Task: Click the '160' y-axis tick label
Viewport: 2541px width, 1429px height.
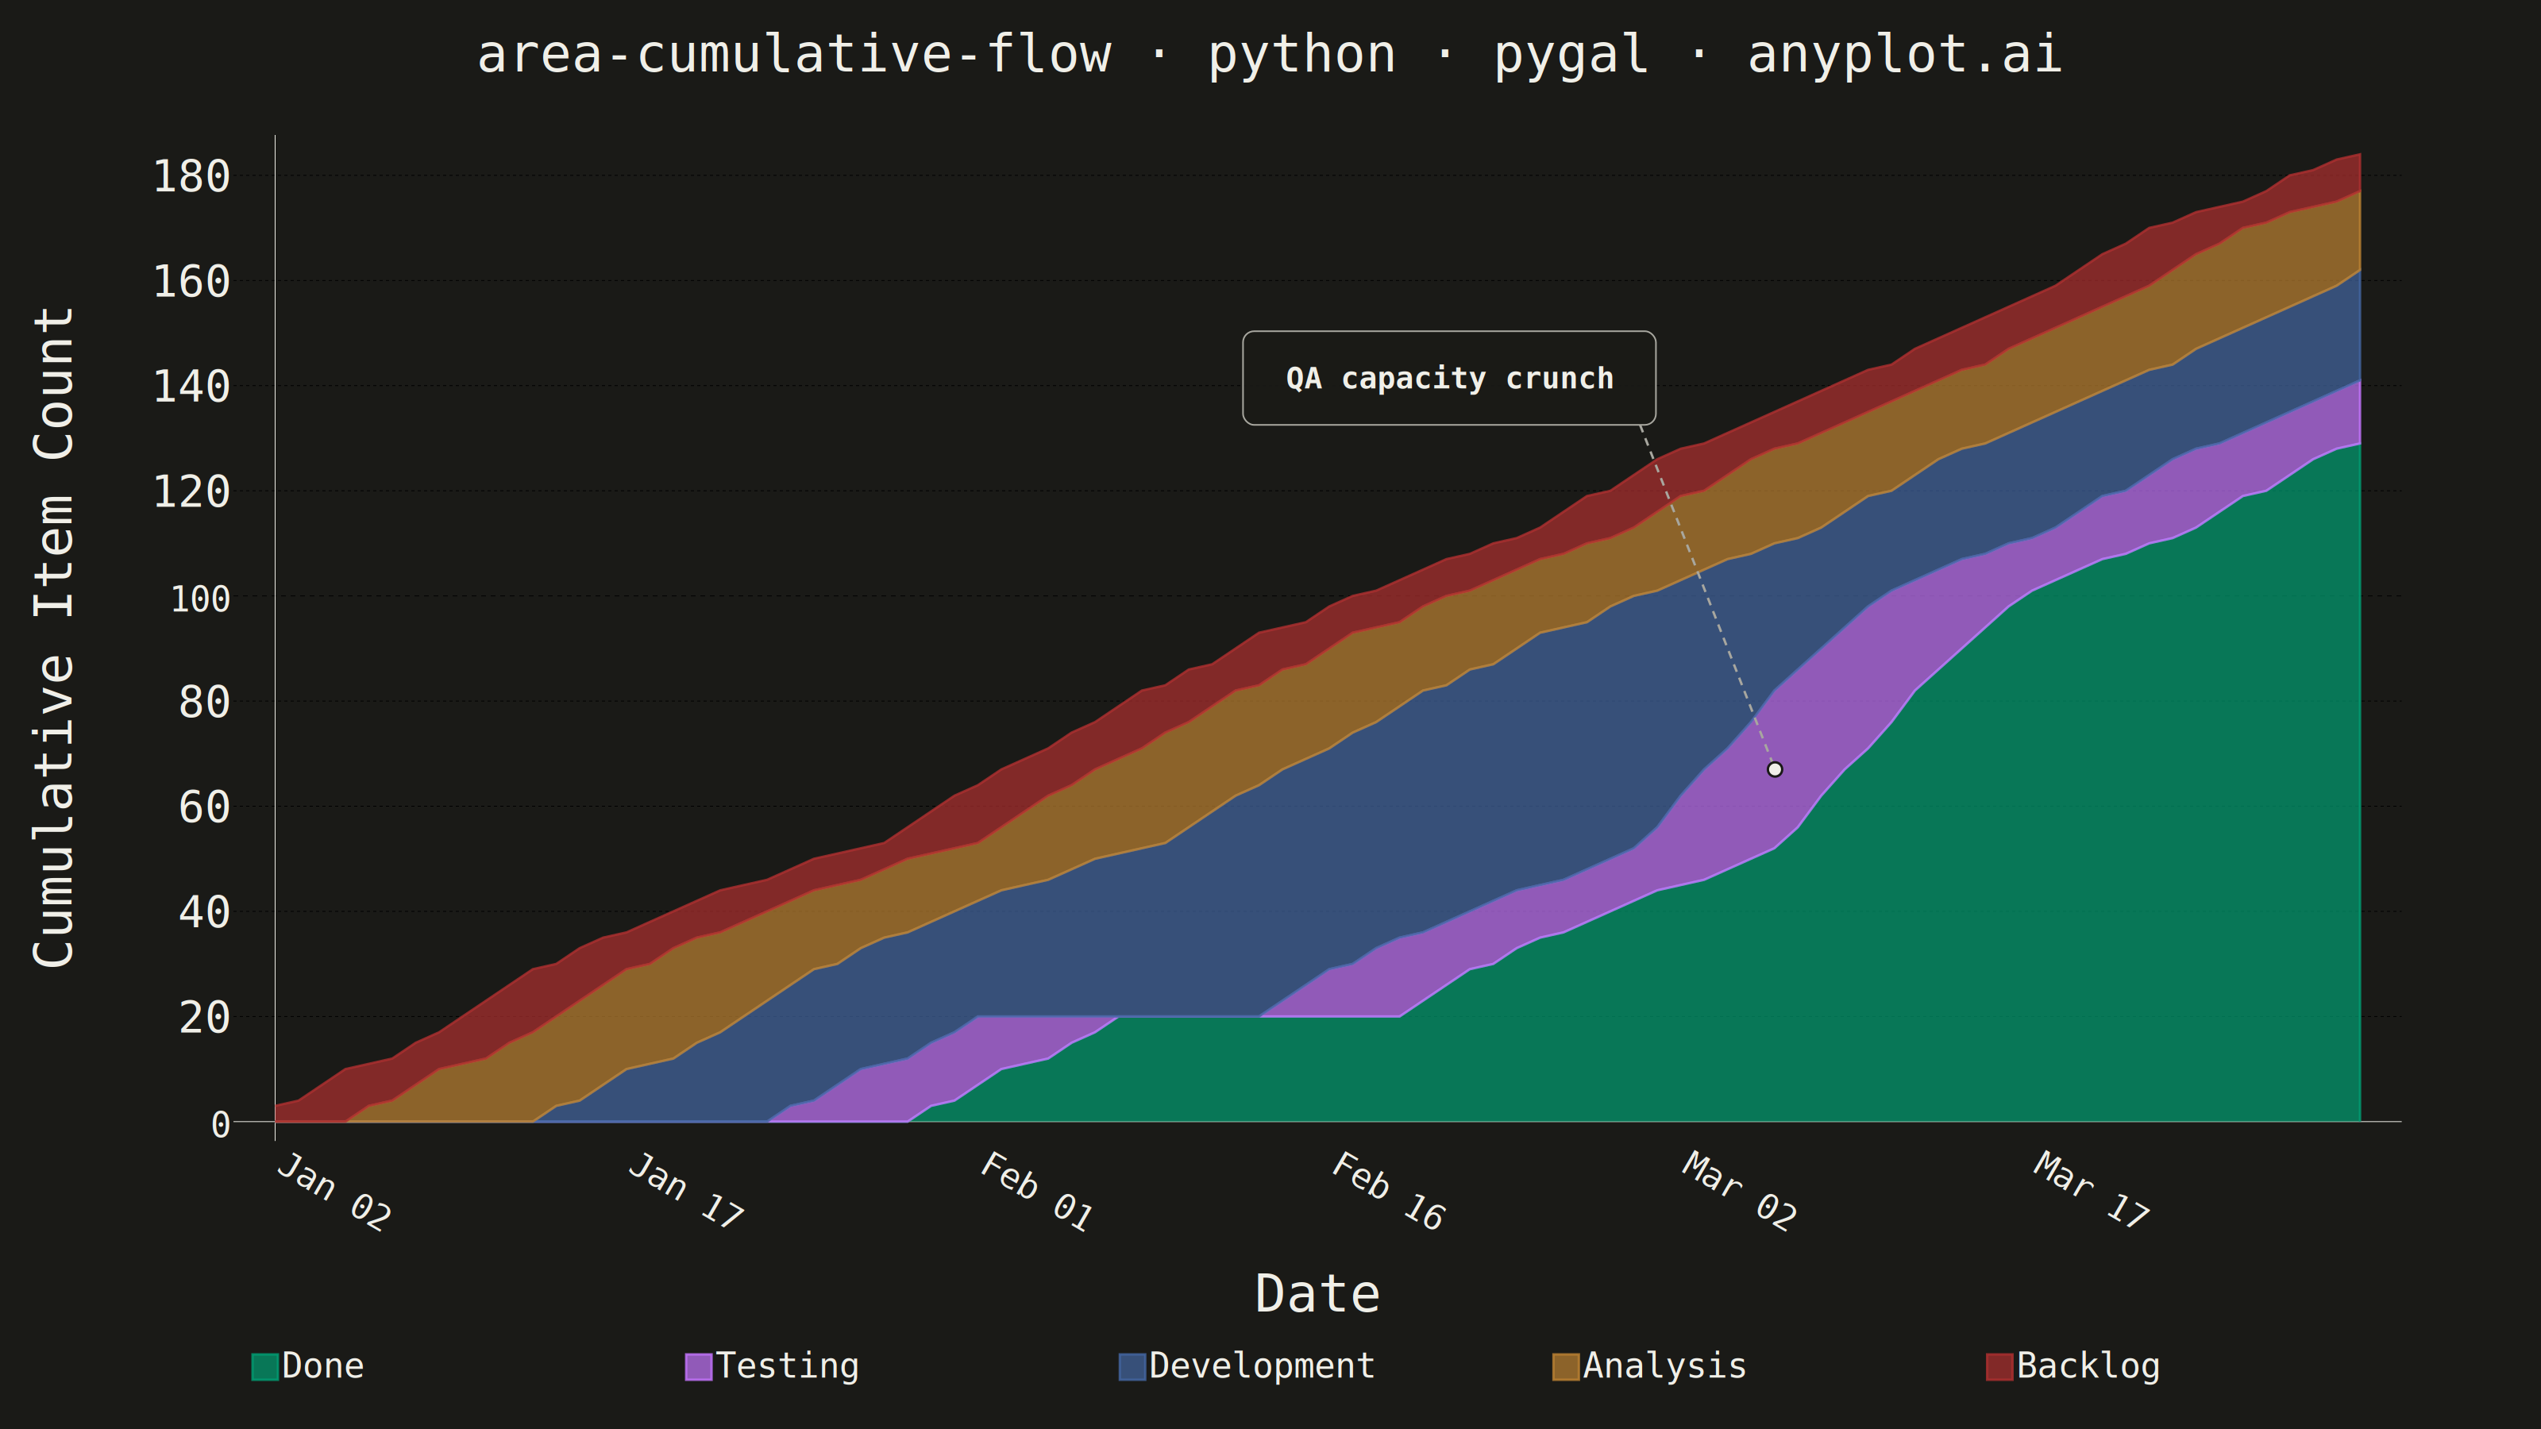Action: click(191, 282)
